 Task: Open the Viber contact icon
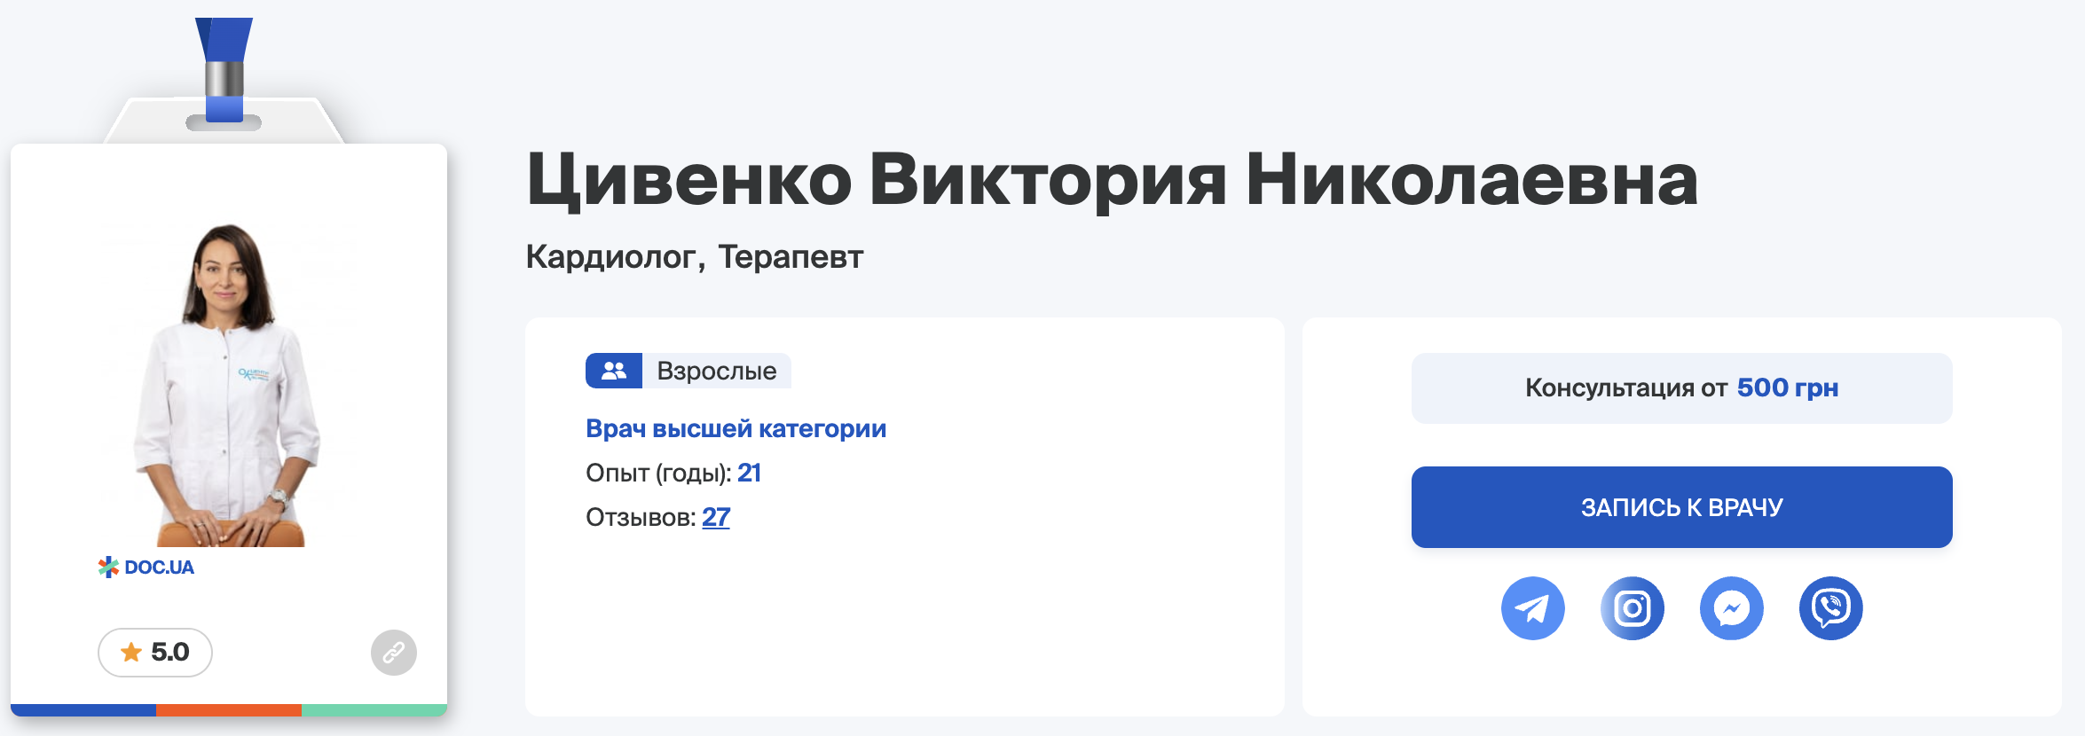(x=1830, y=608)
